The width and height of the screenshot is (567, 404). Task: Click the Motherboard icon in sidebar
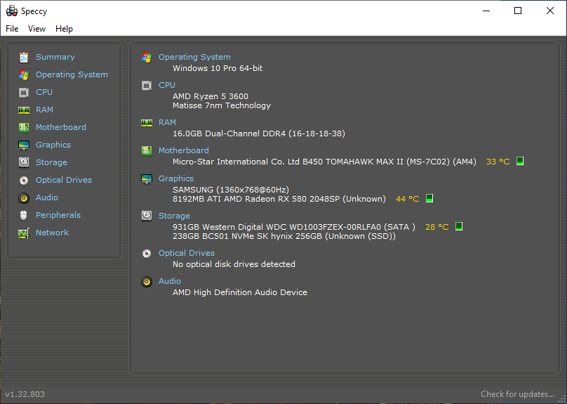pos(24,127)
